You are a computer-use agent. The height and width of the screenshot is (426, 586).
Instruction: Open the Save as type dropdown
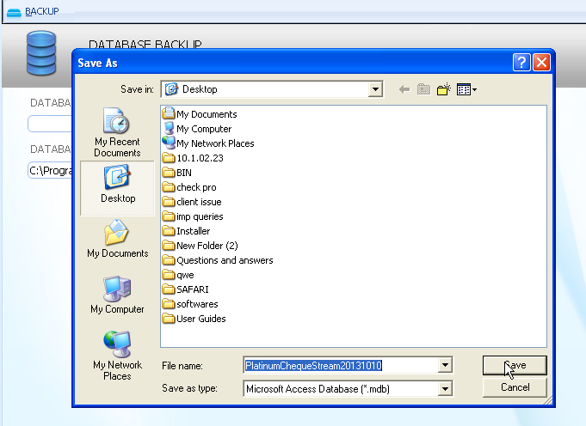(x=444, y=388)
